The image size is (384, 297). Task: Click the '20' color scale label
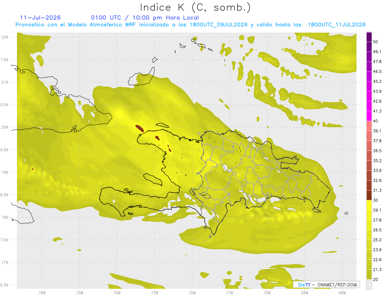click(376, 279)
